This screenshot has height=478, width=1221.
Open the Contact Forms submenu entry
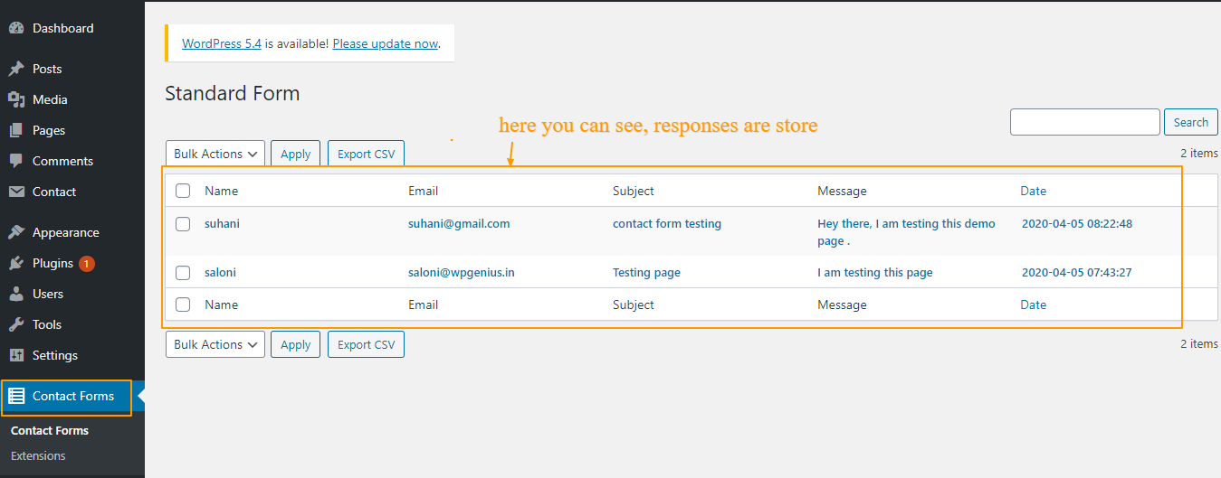[50, 430]
